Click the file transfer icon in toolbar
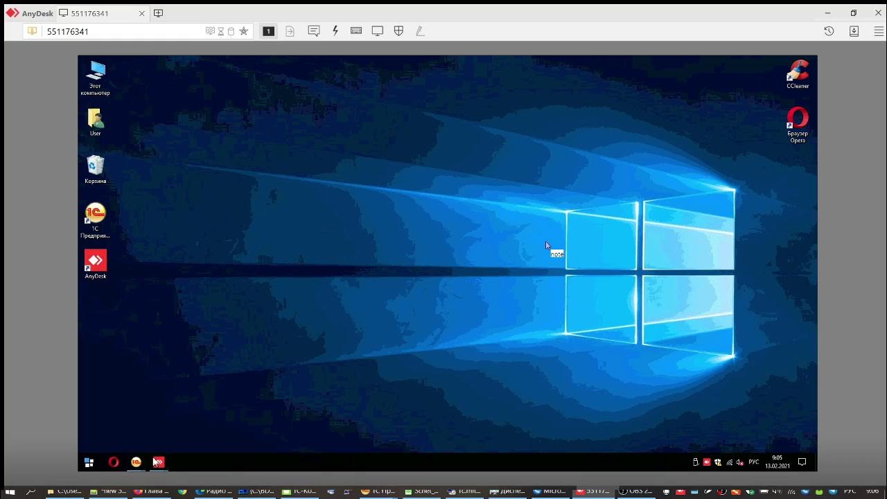Screen dimensions: 887x499 (290, 31)
